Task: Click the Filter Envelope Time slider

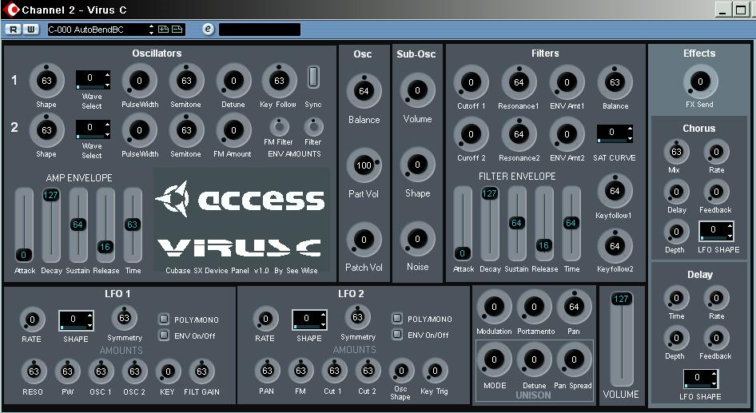Action: 571,224
